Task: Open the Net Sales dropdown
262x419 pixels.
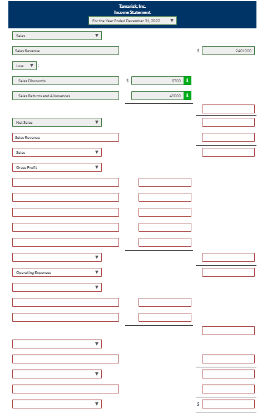Action: click(x=57, y=122)
